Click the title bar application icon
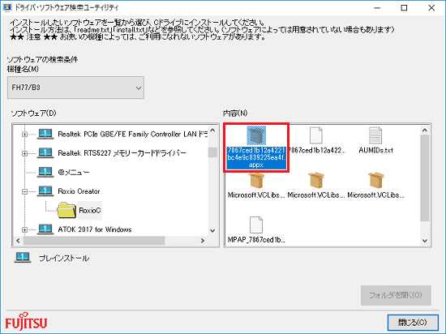Viewport: 446px width, 334px height. pos(6,7)
